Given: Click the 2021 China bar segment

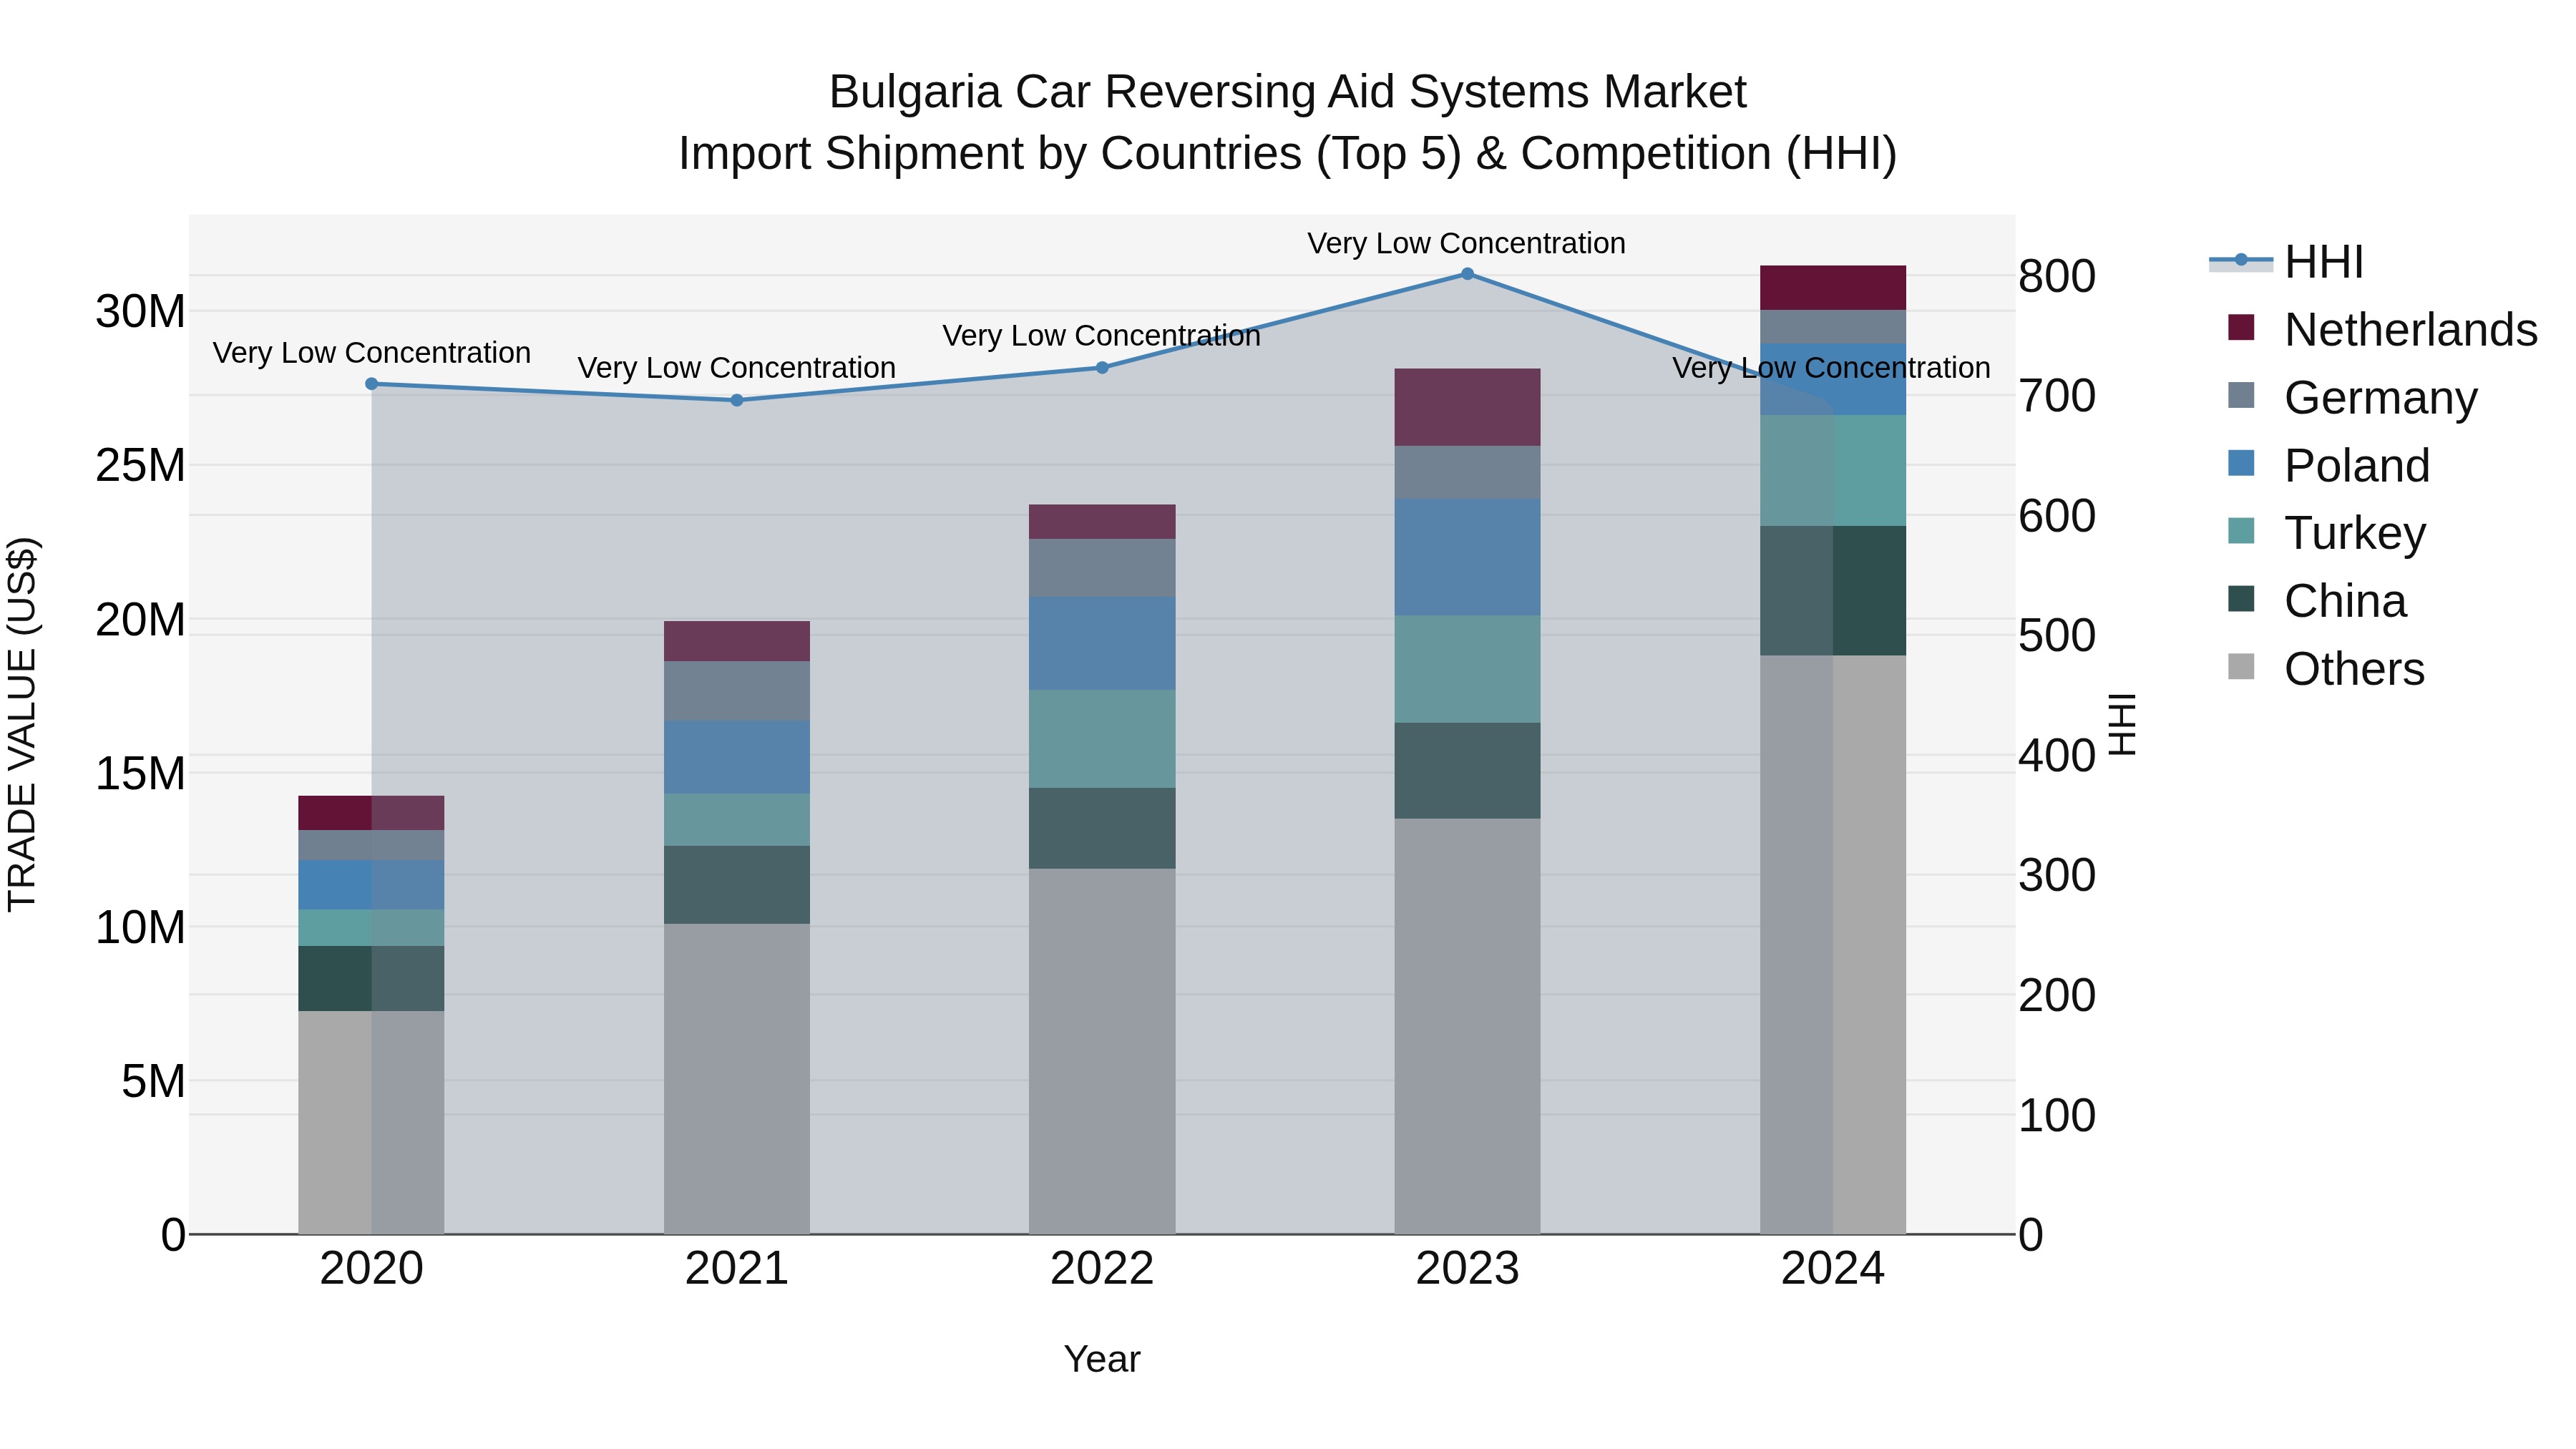Looking at the screenshot, I should coord(737,885).
